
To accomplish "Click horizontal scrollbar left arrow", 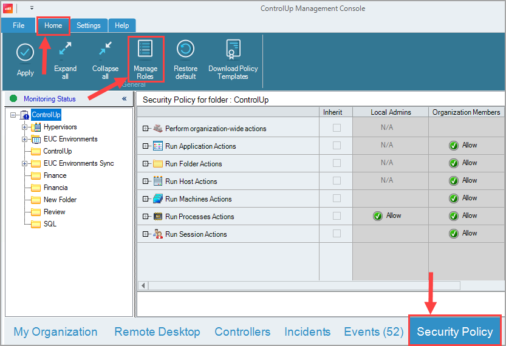I will [x=143, y=285].
